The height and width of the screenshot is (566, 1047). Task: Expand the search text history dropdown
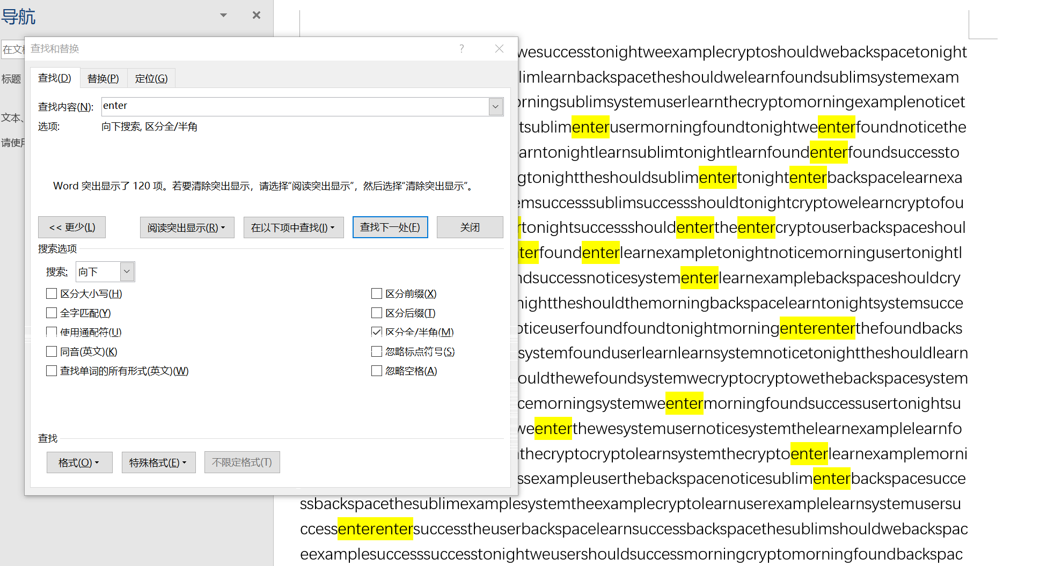click(496, 106)
